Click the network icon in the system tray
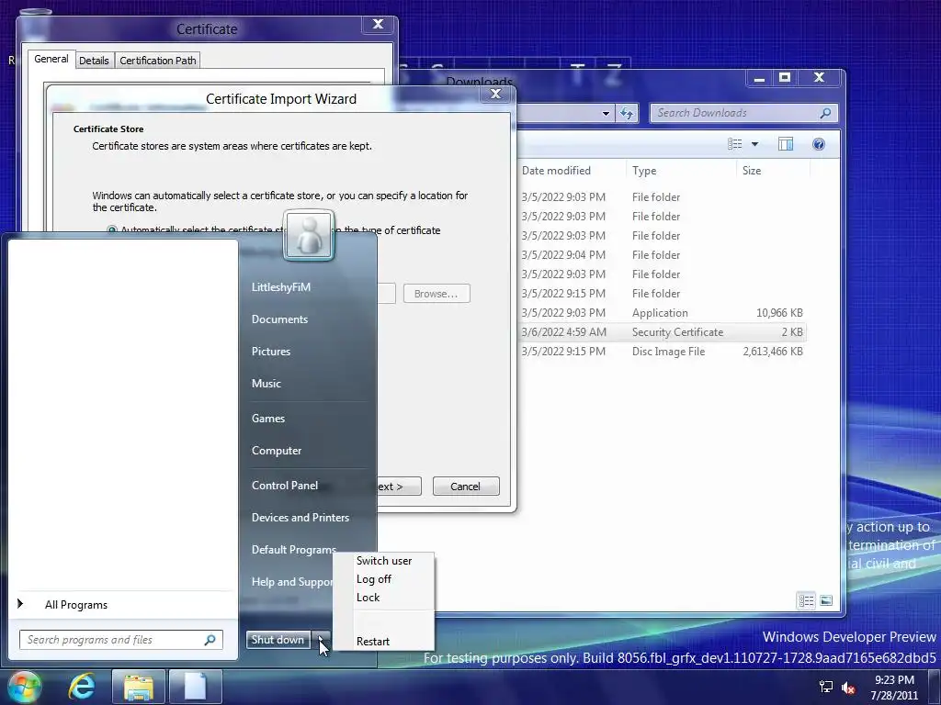The height and width of the screenshot is (705, 941). [826, 687]
